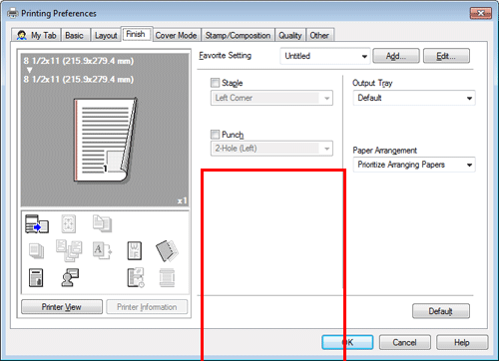Click the booklet binding icon in status panel

[x=167, y=250]
